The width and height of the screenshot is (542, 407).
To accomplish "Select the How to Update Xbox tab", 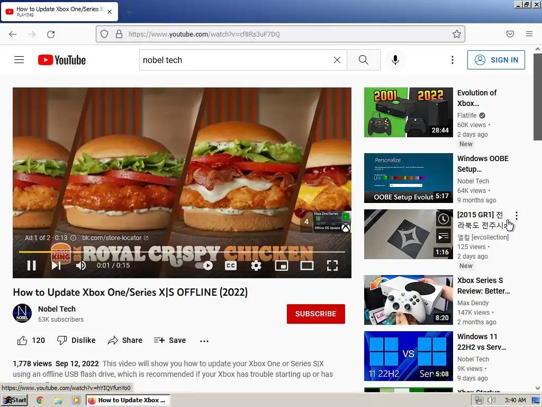I will coord(59,12).
